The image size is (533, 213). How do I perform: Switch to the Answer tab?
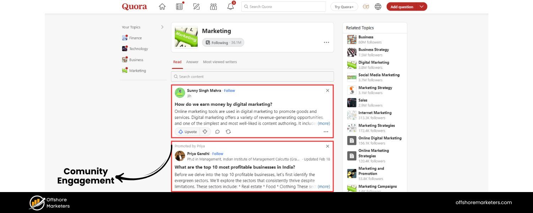tap(192, 62)
